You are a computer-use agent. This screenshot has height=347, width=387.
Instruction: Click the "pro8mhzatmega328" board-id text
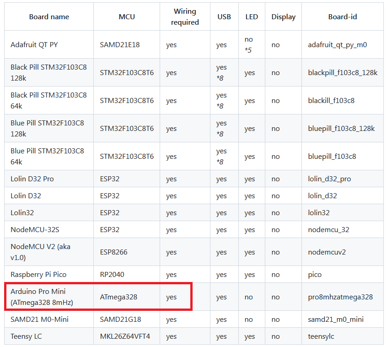point(340,297)
